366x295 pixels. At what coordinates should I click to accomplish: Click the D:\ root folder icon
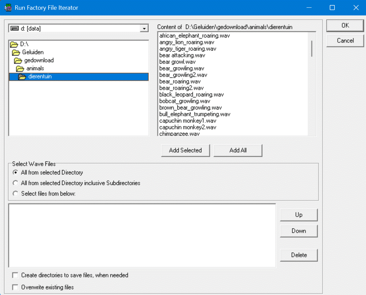14,44
